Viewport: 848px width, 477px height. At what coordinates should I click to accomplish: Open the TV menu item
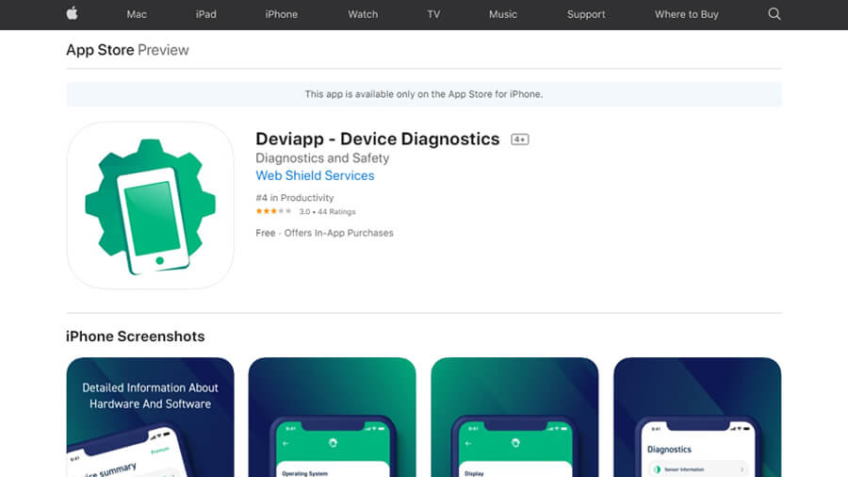pos(433,14)
